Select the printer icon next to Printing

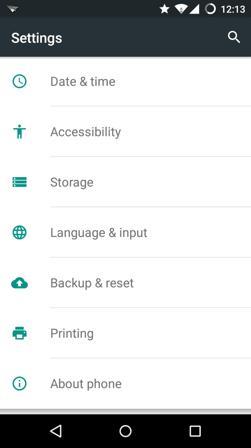(19, 333)
